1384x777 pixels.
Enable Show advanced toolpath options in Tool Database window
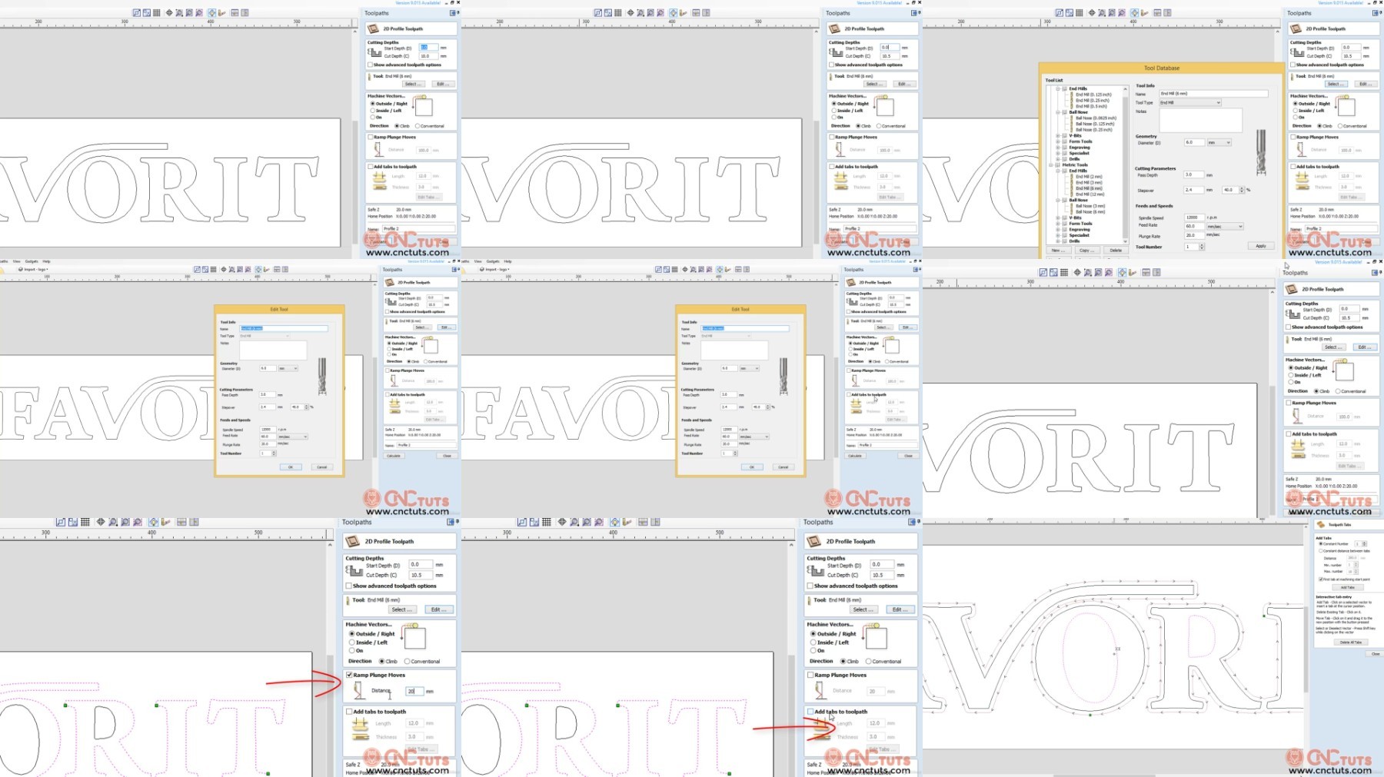[x=1293, y=65]
